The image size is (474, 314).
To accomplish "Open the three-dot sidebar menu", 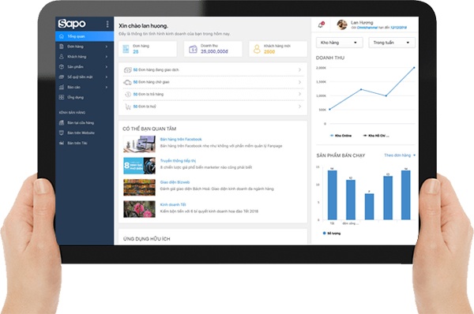I will 107,24.
